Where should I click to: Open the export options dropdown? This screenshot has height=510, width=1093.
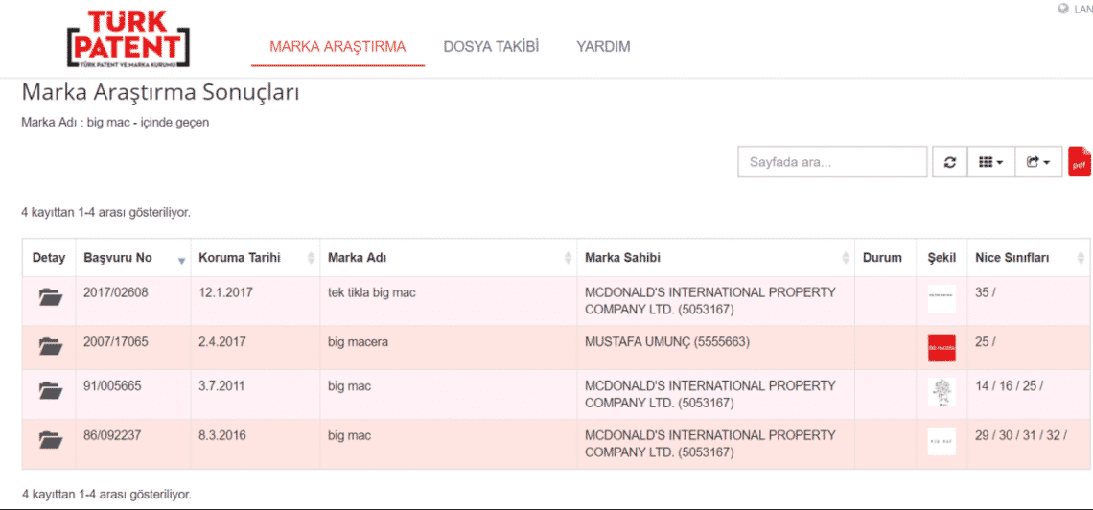(1037, 162)
